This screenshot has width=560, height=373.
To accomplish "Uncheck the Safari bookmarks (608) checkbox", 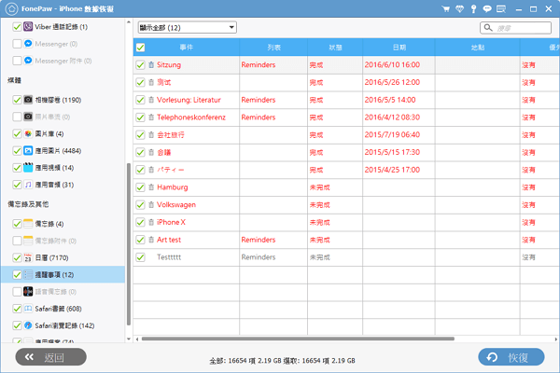I will coord(17,309).
